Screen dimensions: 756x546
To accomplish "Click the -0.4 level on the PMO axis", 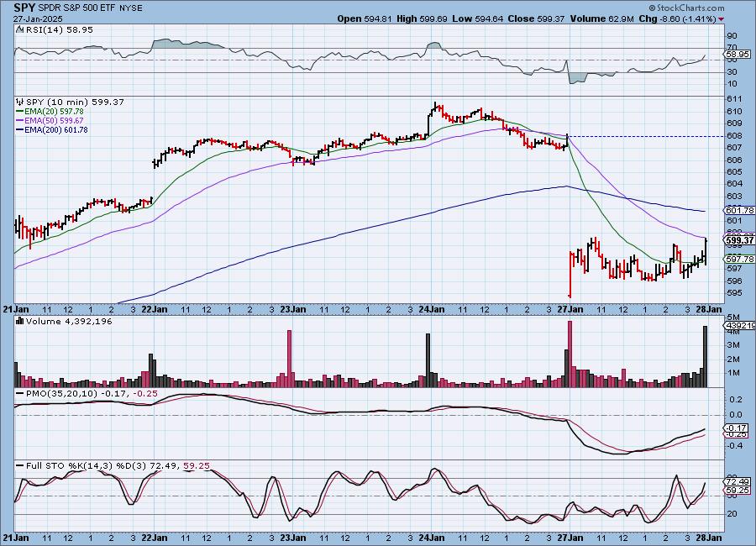I will click(x=734, y=446).
